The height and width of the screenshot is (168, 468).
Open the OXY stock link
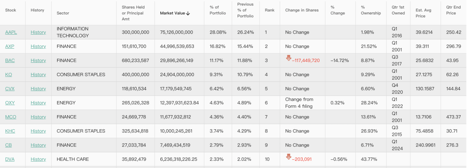10,103
